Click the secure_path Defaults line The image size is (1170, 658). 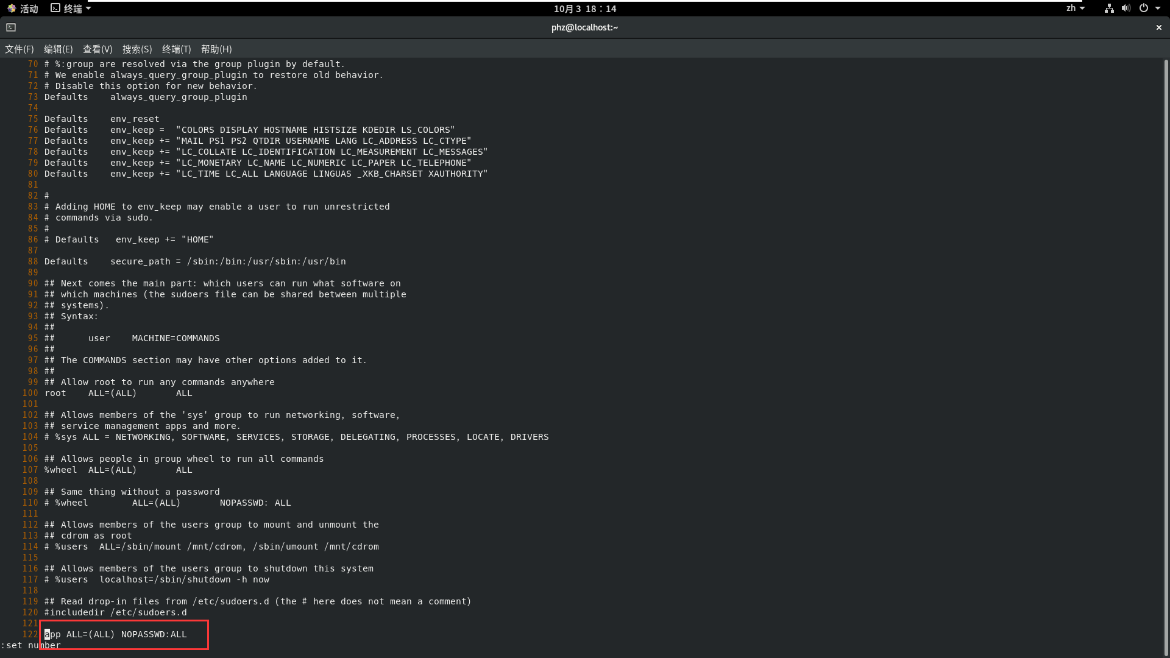(x=195, y=262)
